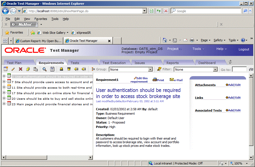Click the Add new requirement toolbar icon
Image resolution: width=255 pixels, height=167 pixels.
pos(6,69)
